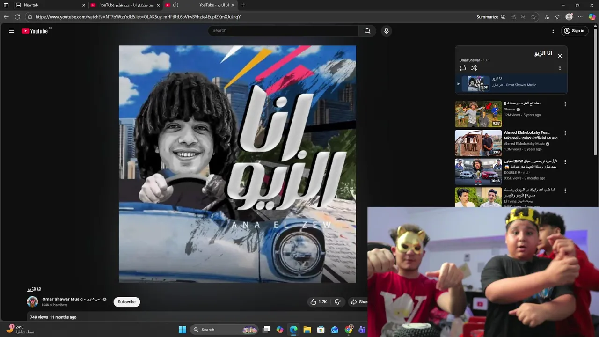Close the playlist panel

pyautogui.click(x=560, y=56)
